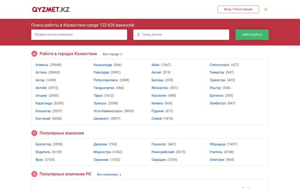Open jobs in Каскелен
This screenshot has width=300, height=188.
[x=159, y=96]
